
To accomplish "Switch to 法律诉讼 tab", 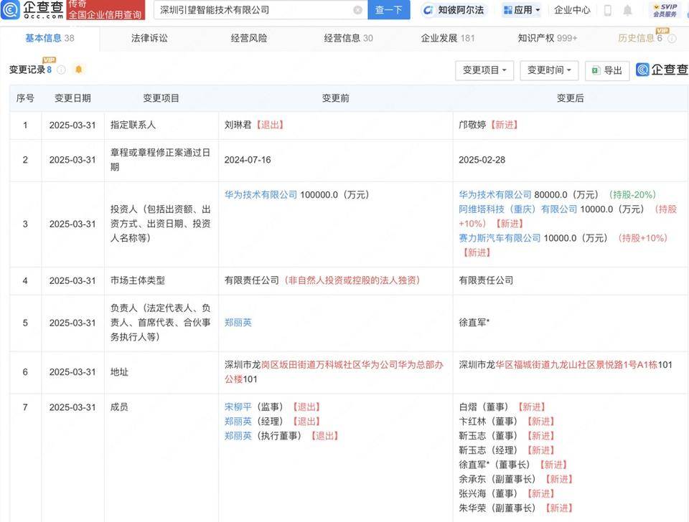I will (149, 38).
